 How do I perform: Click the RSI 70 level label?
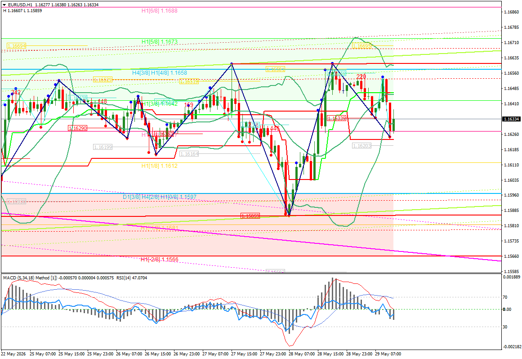[x=505, y=297]
